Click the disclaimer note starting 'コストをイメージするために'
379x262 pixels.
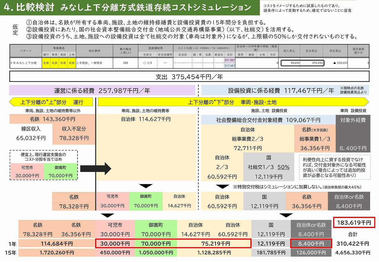[307, 8]
